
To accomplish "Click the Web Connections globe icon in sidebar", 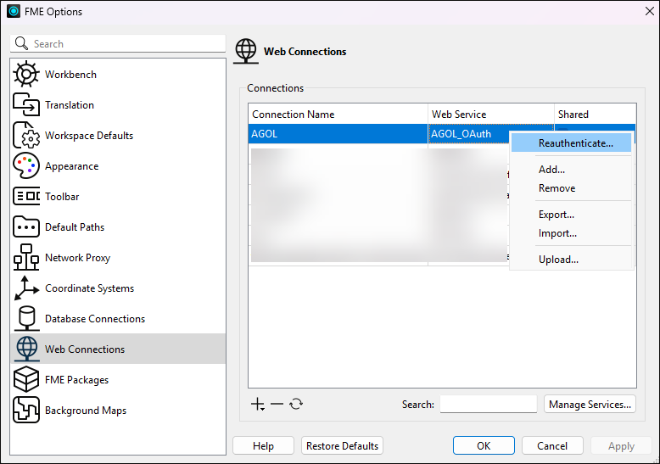I will click(x=27, y=349).
